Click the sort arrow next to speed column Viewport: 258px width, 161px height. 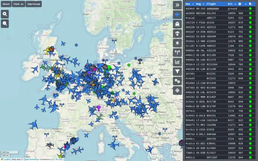[x=246, y=4]
